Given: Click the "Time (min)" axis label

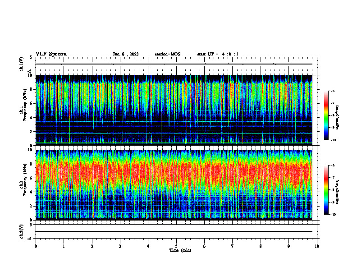Looking at the screenshot, I should pyautogui.click(x=180, y=250).
